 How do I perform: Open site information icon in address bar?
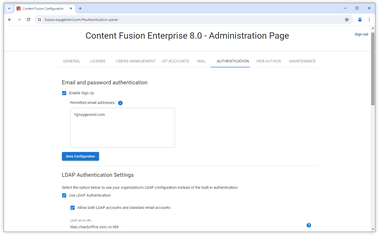(39, 20)
